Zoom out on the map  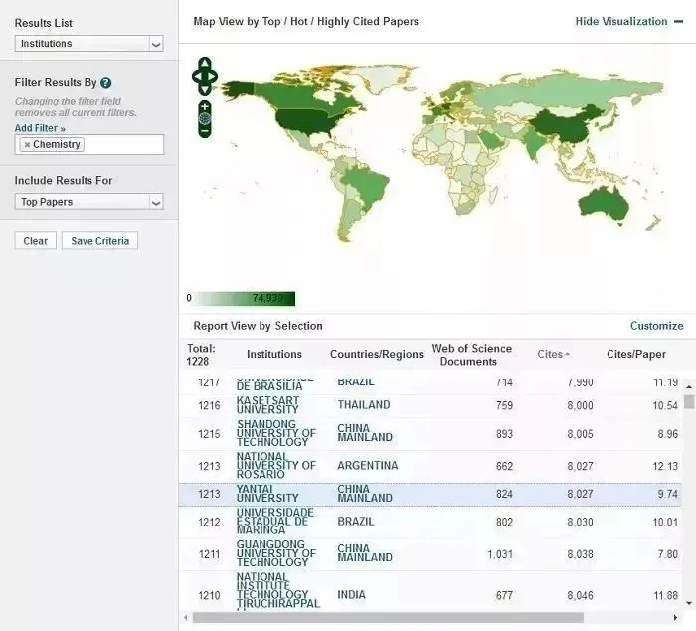204,129
